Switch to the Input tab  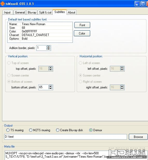point(8,12)
